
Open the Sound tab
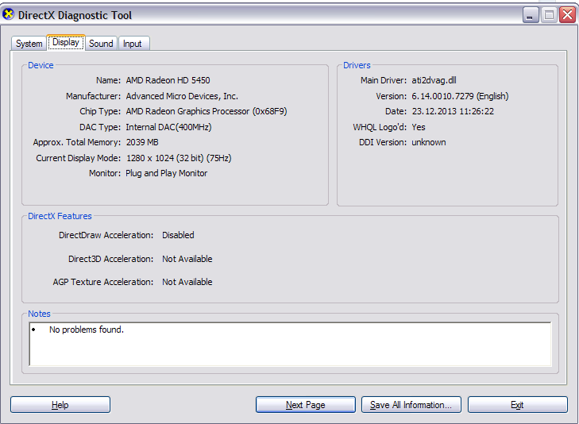click(101, 44)
